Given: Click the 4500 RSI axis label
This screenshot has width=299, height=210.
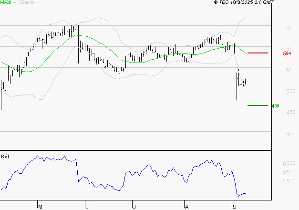Looking at the screenshot, I should click(289, 181).
